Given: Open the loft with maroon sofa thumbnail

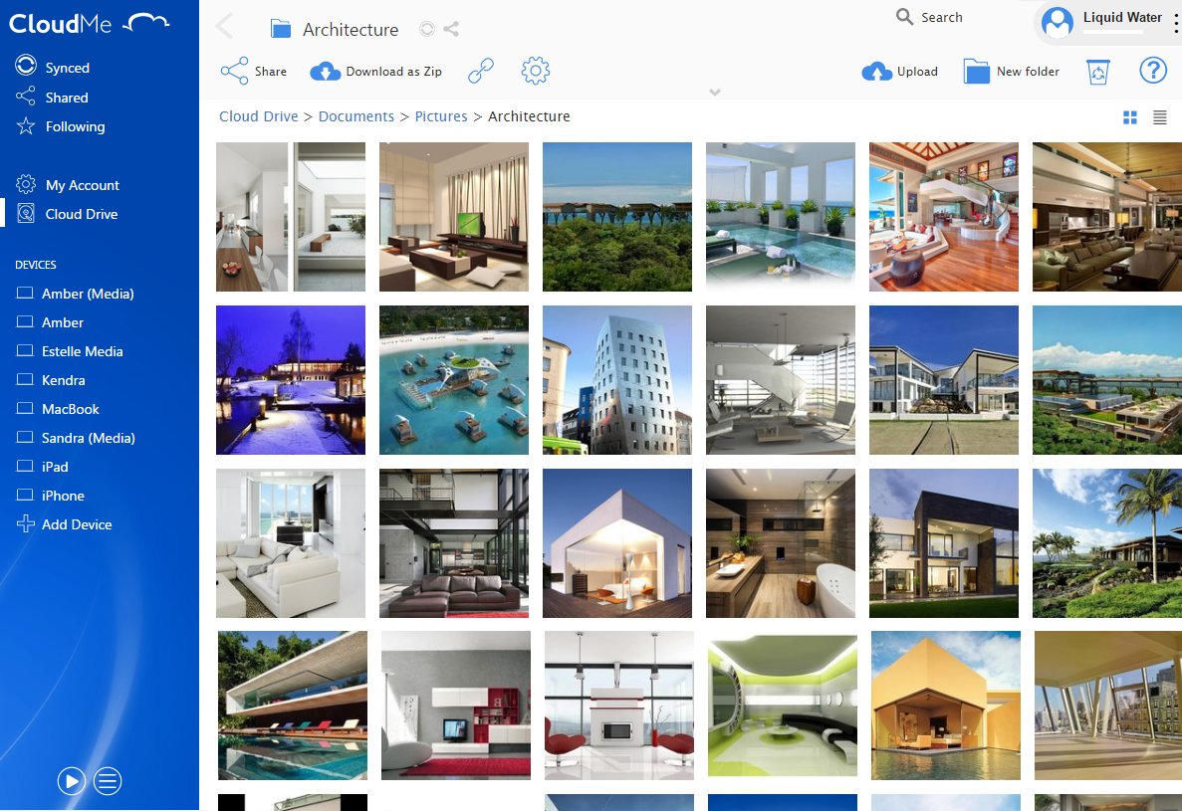Looking at the screenshot, I should [454, 543].
